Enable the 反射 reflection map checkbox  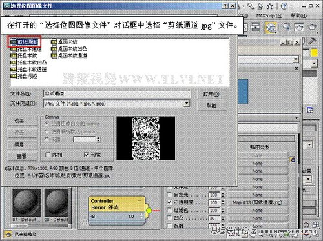click(169, 226)
